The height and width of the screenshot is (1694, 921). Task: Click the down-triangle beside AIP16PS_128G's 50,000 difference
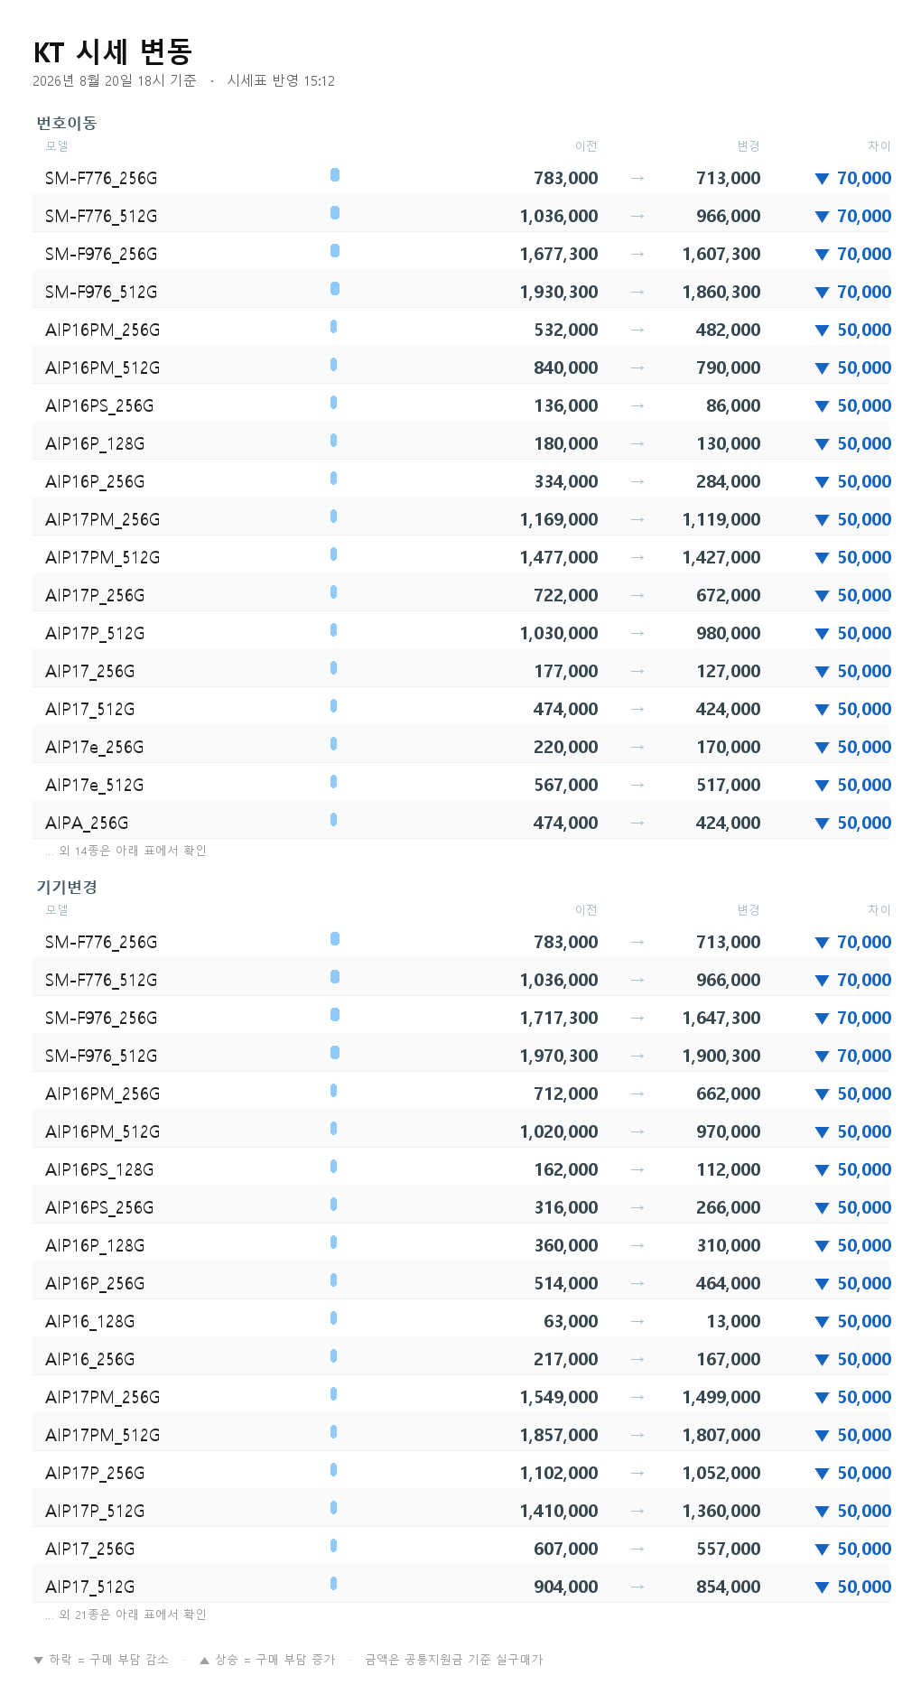(x=822, y=1170)
